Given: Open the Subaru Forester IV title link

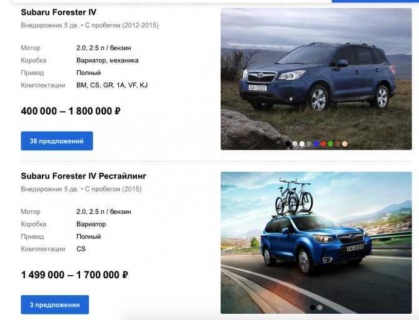Looking at the screenshot, I should click(x=59, y=12).
